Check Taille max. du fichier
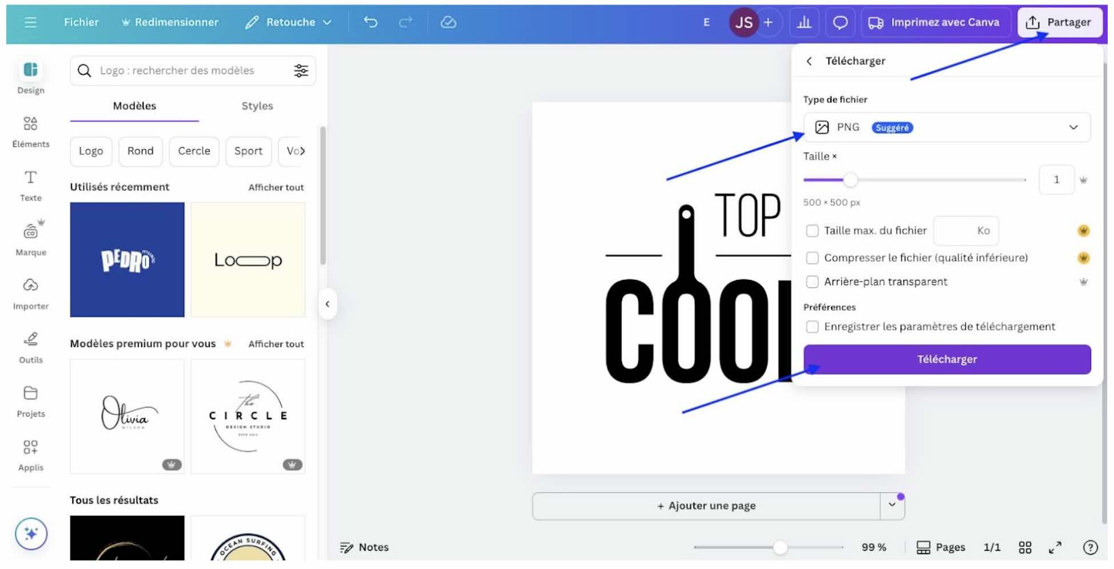Viewport: 1114px width, 569px height. tap(812, 231)
